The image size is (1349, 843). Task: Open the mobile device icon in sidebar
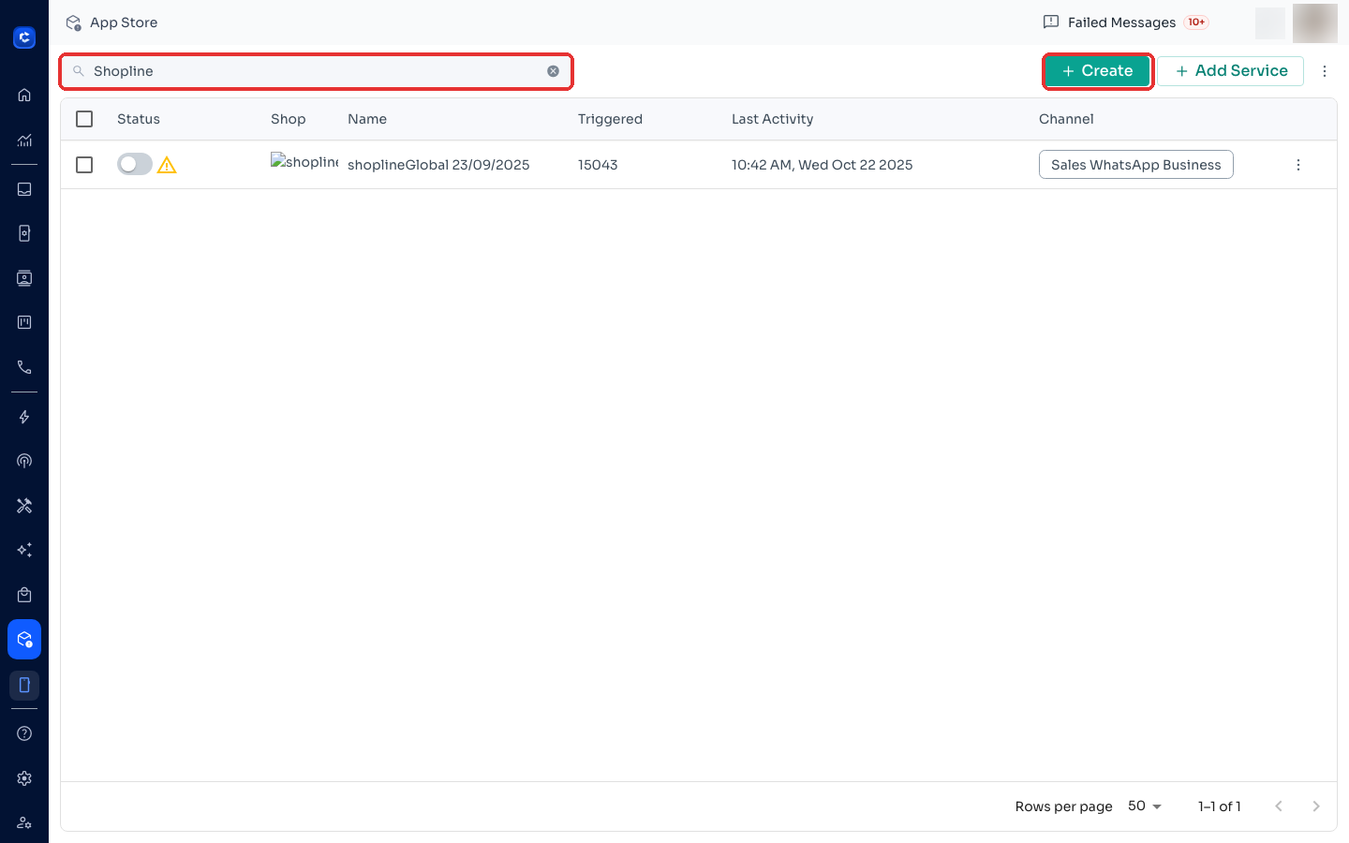coord(24,685)
